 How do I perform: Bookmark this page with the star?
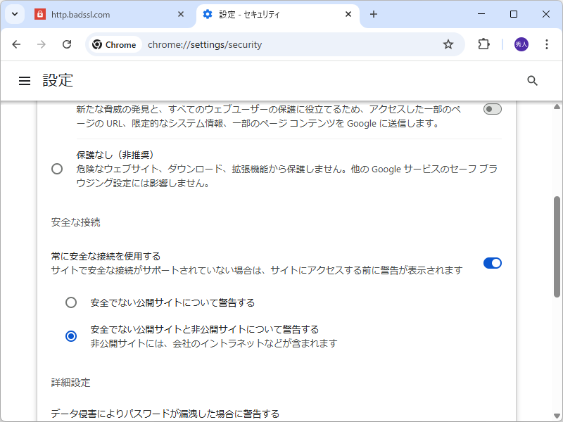[448, 44]
